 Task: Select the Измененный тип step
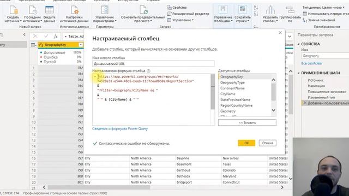321,97
